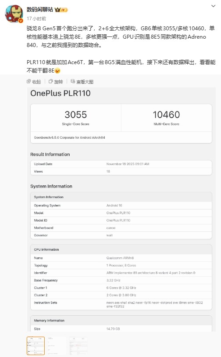Click the Qualcomm ARMv8 CPU name
The image size is (221, 357).
[x=120, y=258]
